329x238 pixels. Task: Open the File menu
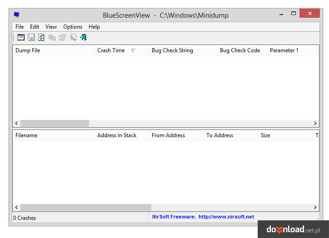click(20, 27)
